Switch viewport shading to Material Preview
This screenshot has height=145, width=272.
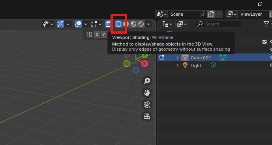(133, 24)
